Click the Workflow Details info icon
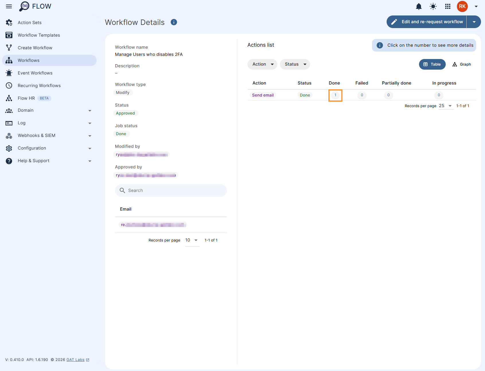 click(174, 22)
